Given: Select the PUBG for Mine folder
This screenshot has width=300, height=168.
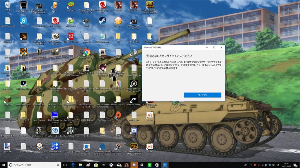Looking at the screenshot, I should click(150, 38).
